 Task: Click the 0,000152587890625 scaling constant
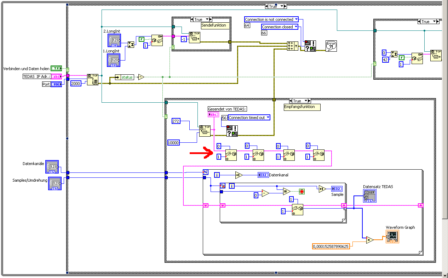pos(331,246)
